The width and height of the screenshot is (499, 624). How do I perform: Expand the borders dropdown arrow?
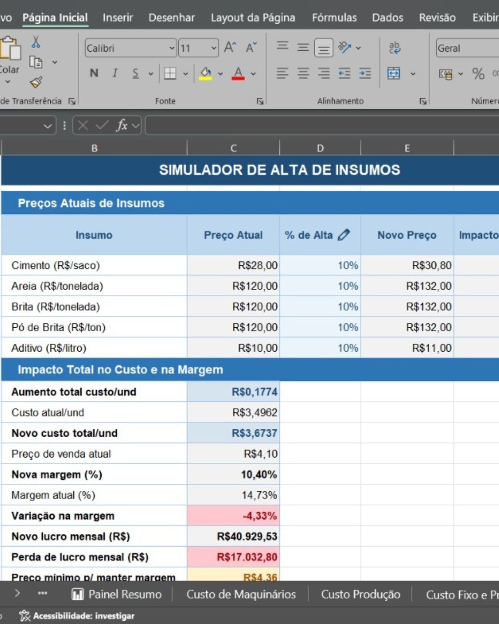pos(185,73)
